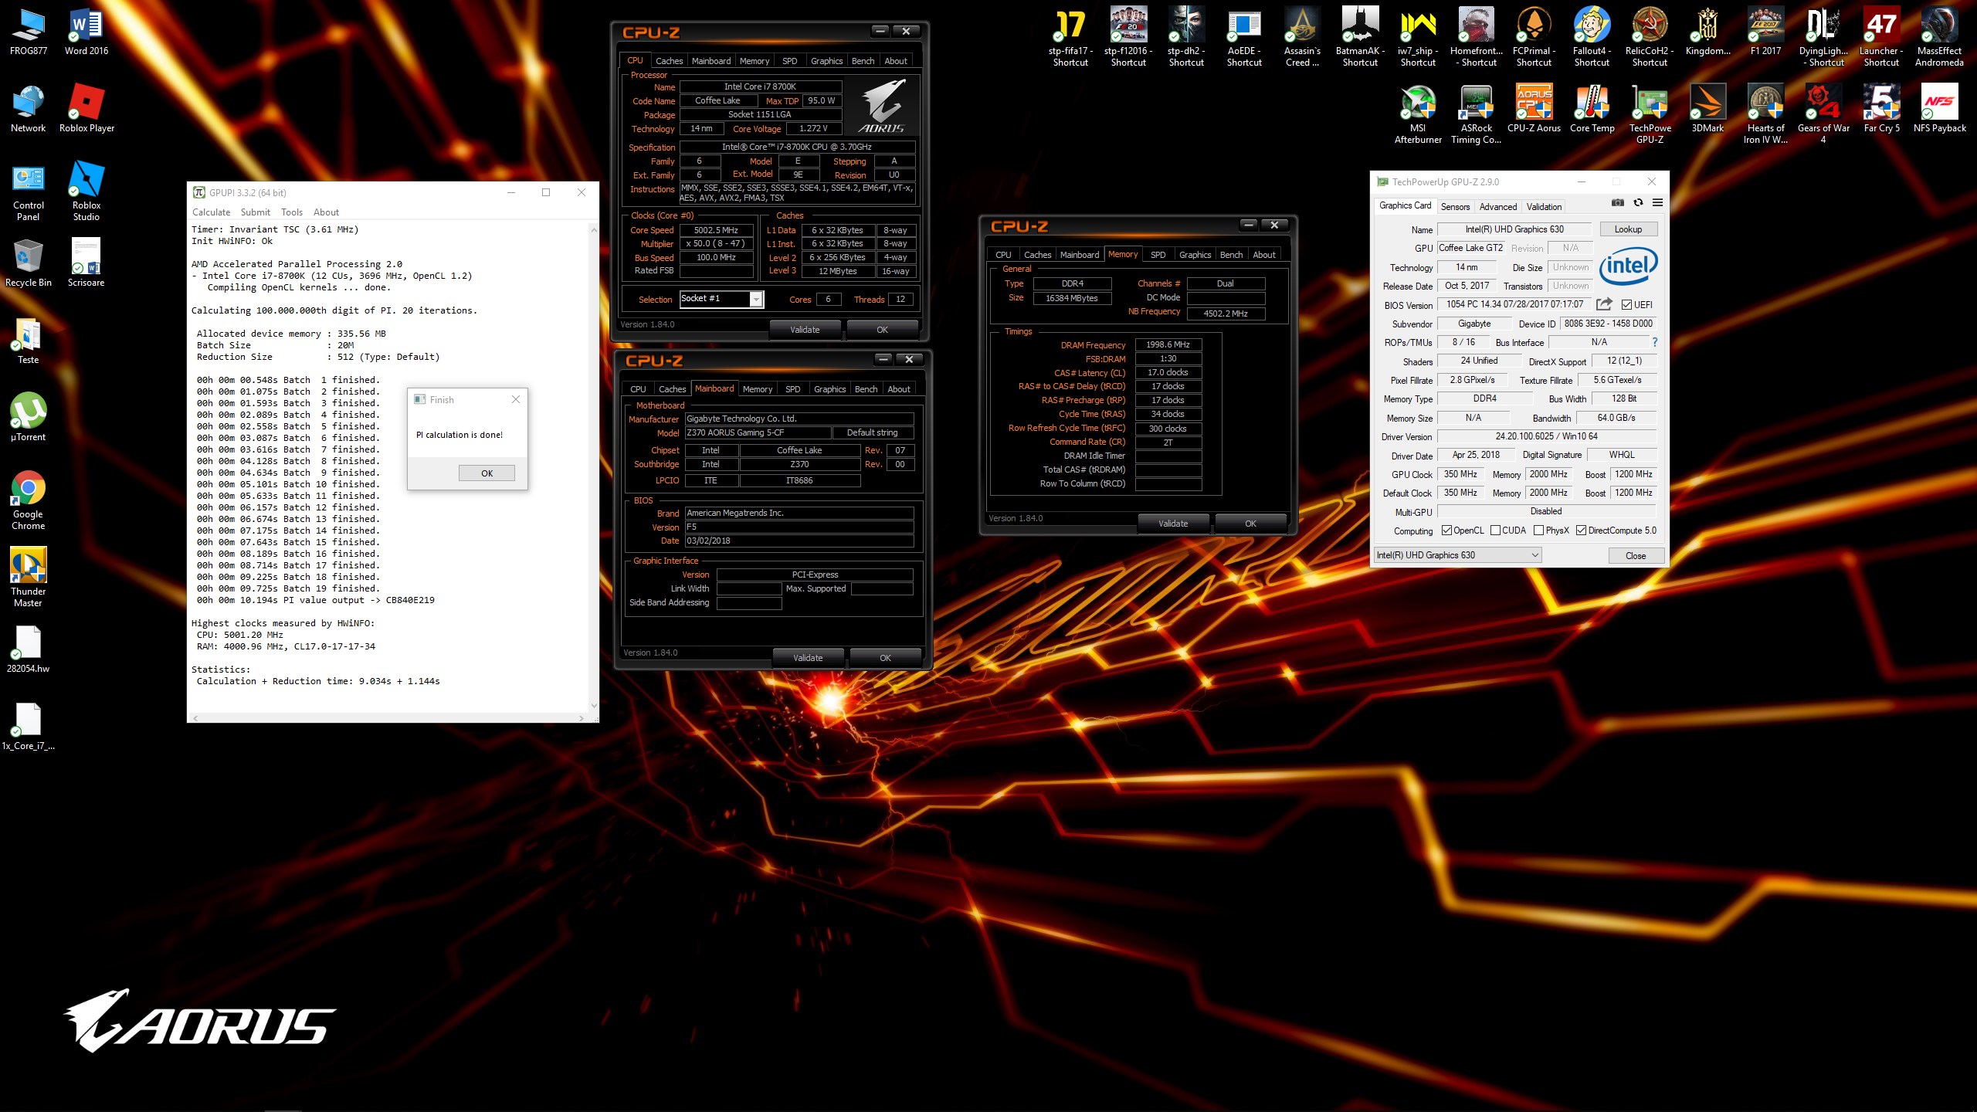Click Validate in the CPU tab CPU-Z window
The width and height of the screenshot is (1977, 1112).
pos(805,330)
